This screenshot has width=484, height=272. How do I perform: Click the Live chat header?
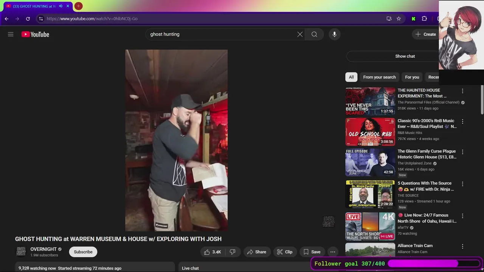[190, 268]
